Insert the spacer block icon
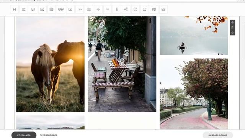The image size is (245, 138). click(x=108, y=9)
